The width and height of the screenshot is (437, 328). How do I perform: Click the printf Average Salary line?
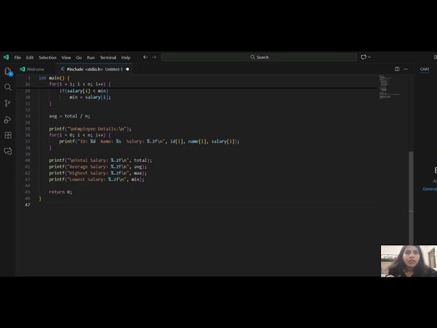tap(98, 167)
